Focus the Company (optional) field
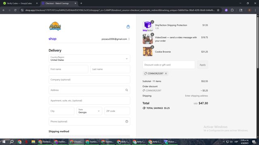 click(89, 80)
